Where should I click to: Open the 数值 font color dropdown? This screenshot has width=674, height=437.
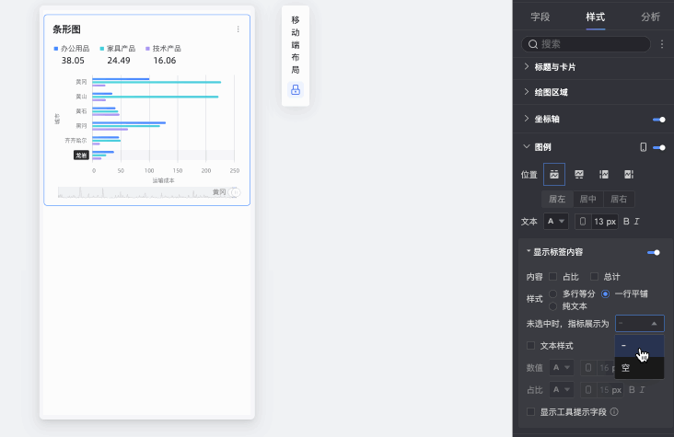coord(561,368)
